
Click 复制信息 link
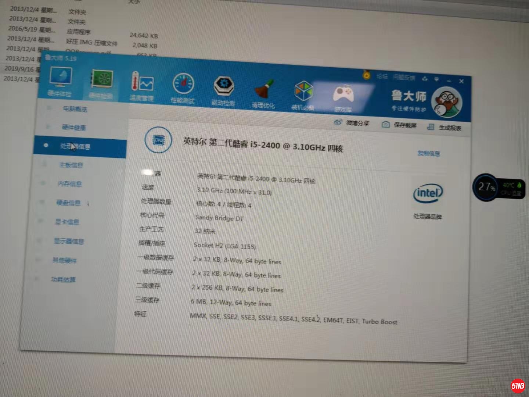(428, 153)
